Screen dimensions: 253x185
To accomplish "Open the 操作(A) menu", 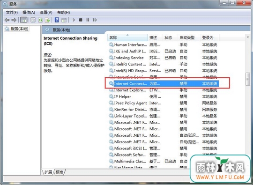I will pyautogui.click(x=29, y=13).
